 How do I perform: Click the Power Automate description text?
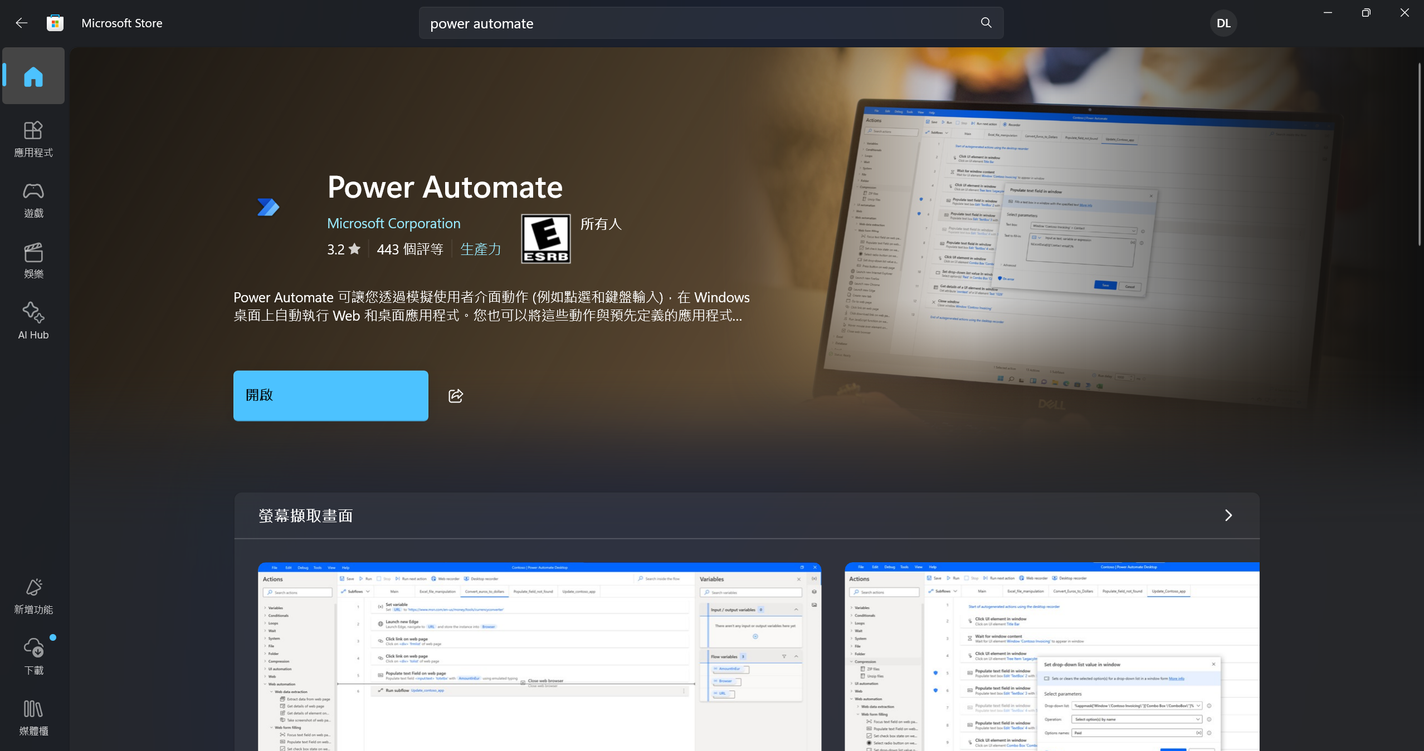tap(491, 306)
